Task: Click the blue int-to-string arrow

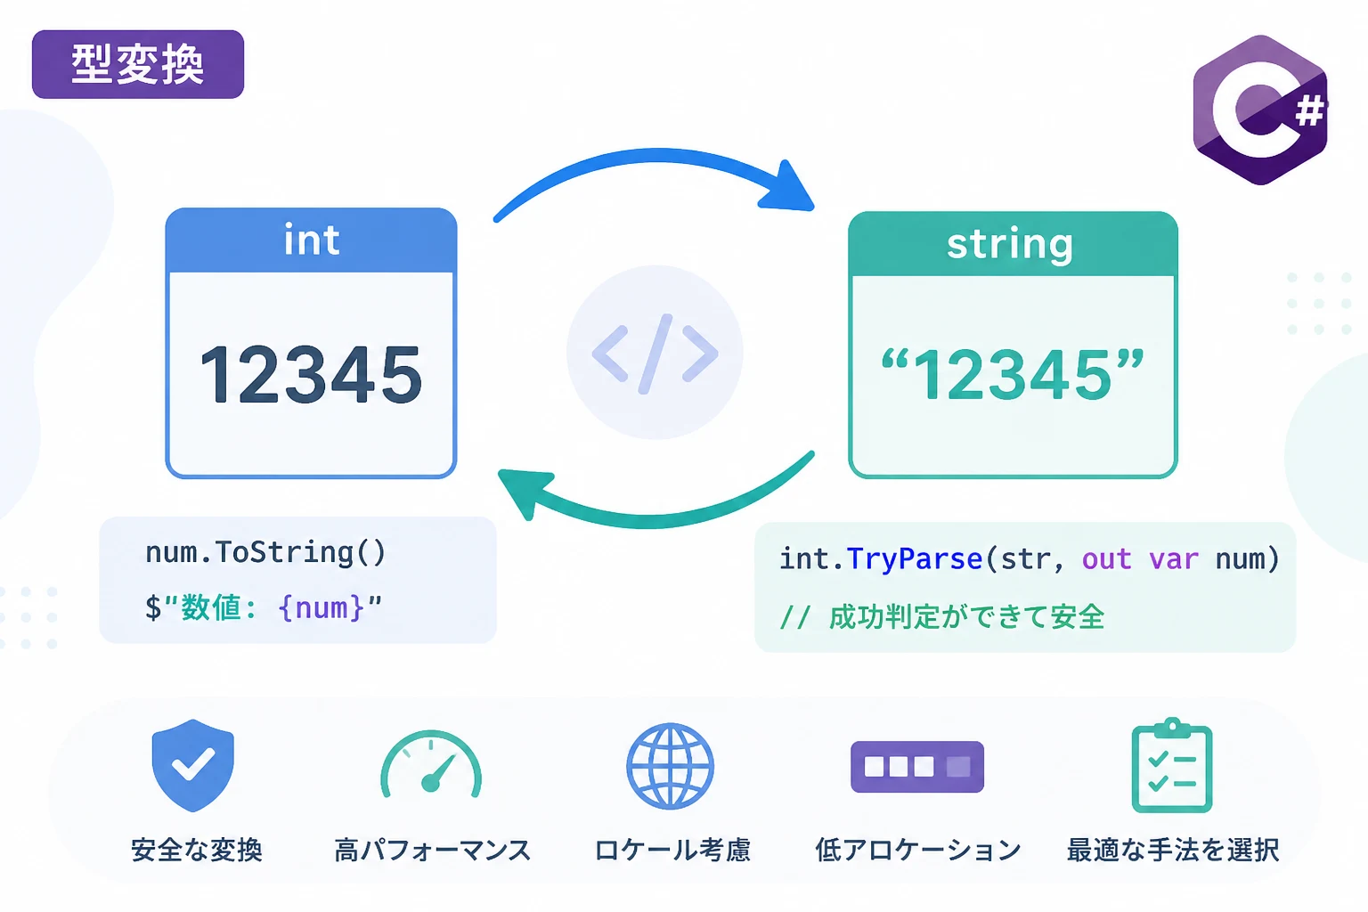Action: (x=655, y=185)
